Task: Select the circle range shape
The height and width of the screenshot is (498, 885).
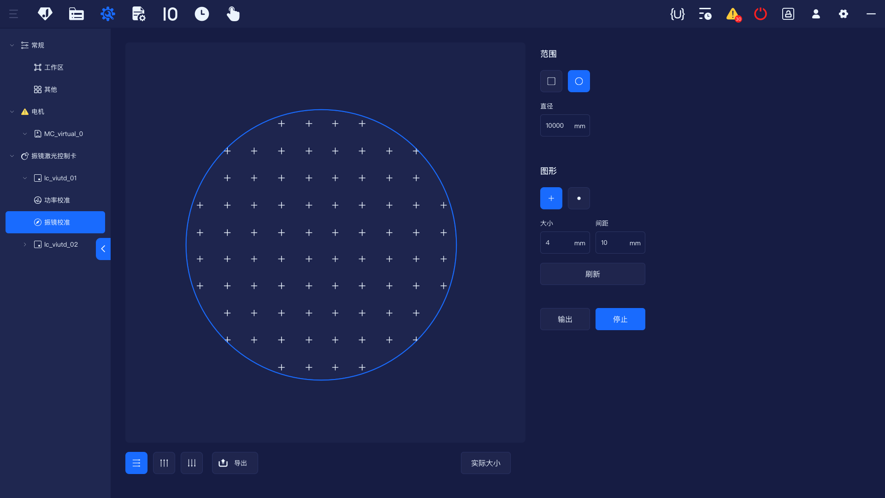Action: coord(579,81)
